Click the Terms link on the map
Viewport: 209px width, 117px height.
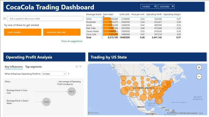click(x=201, y=113)
